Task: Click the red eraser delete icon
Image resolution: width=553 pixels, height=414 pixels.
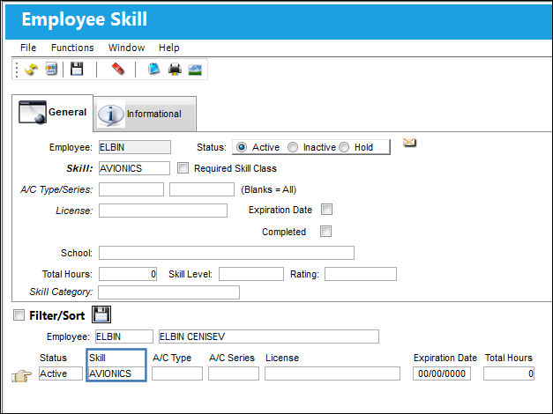Action: pyautogui.click(x=118, y=69)
